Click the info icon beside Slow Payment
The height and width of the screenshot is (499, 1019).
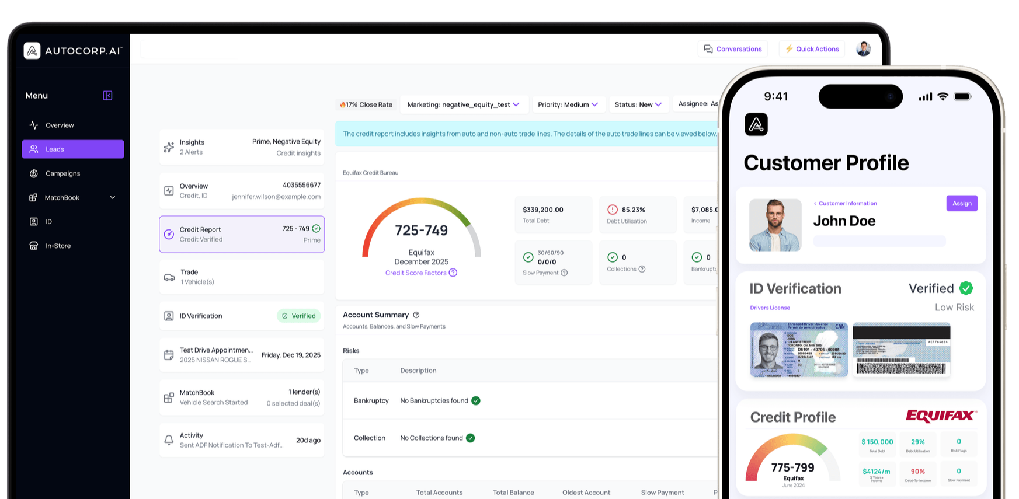pyautogui.click(x=564, y=273)
